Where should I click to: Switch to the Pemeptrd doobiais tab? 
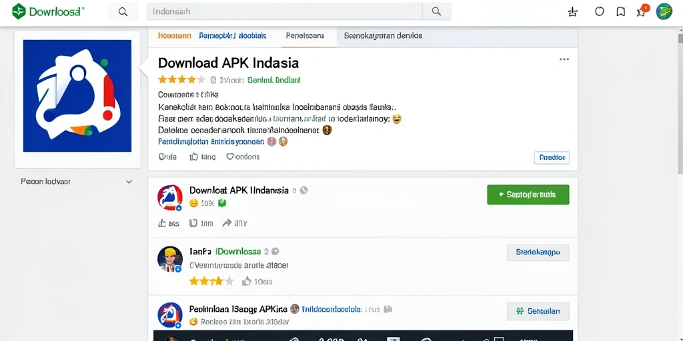tap(233, 36)
